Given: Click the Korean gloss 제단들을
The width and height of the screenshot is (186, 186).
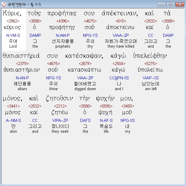Looking at the screenshot, I should point(22,84).
